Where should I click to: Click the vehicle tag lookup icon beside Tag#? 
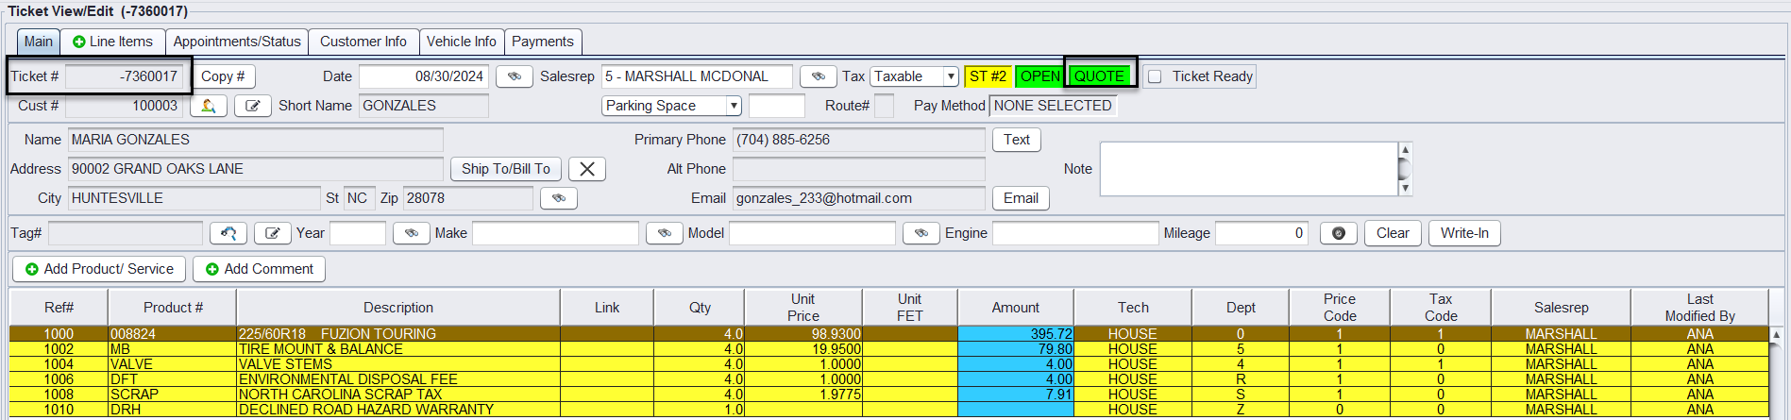(x=228, y=233)
